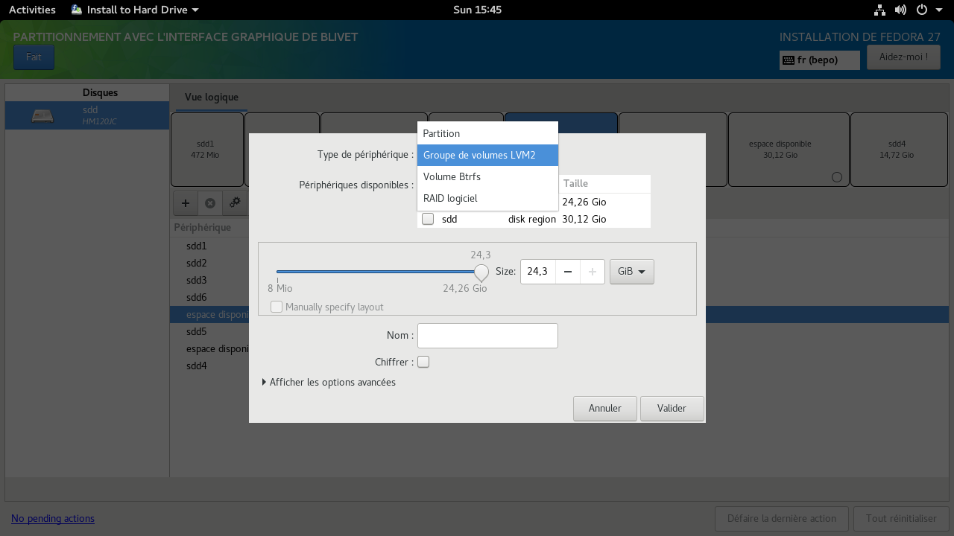954x536 pixels.
Task: Select the sdd1 472 Mio partition block
Action: pyautogui.click(x=207, y=150)
